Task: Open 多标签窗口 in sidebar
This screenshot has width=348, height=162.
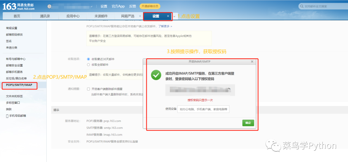Action: point(13,103)
